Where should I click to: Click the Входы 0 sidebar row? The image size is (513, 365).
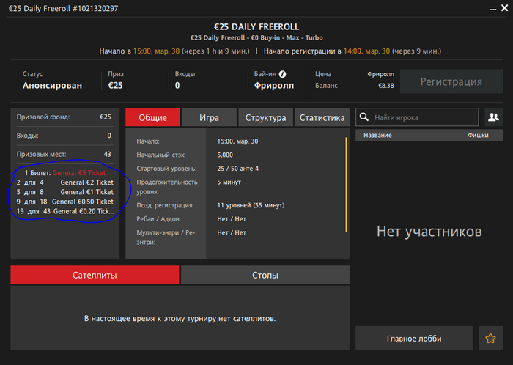click(x=64, y=136)
